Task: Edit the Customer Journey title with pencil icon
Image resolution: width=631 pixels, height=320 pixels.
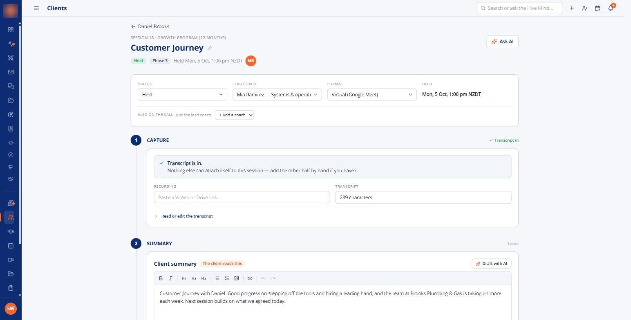Action: pos(210,48)
